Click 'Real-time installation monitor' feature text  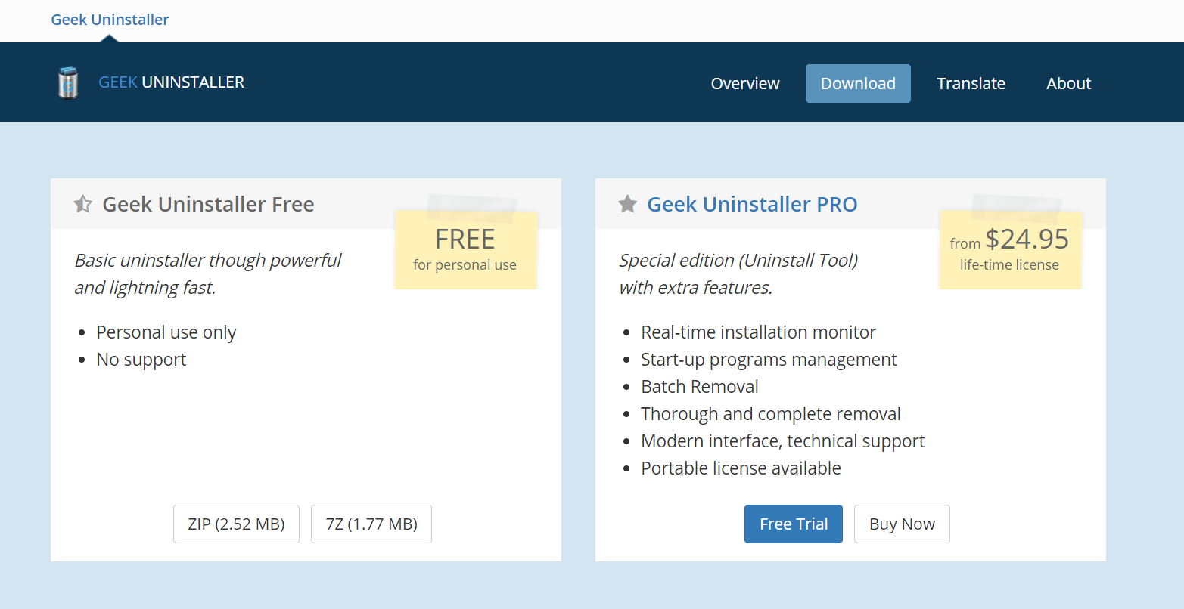pyautogui.click(x=758, y=332)
